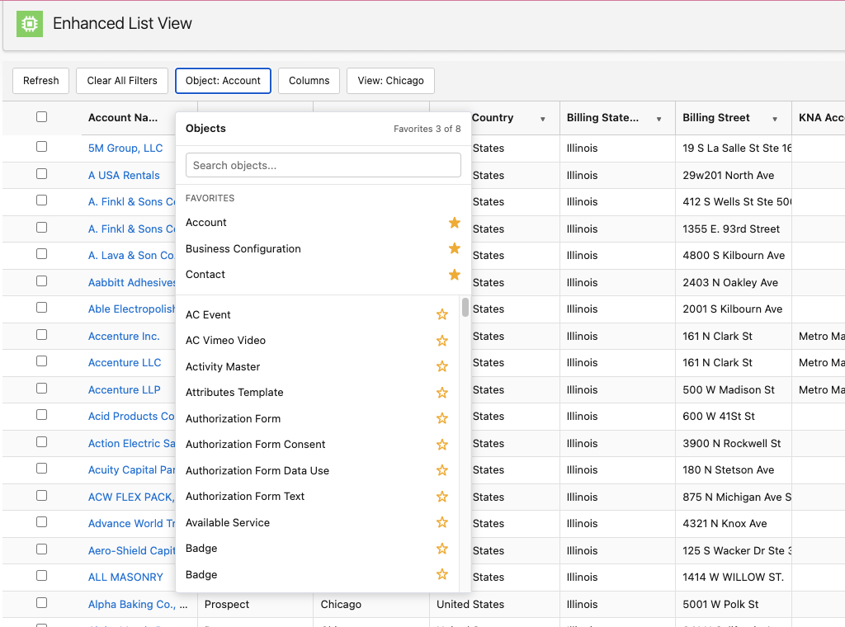Favorite the Authorization Form Text object

(x=441, y=496)
